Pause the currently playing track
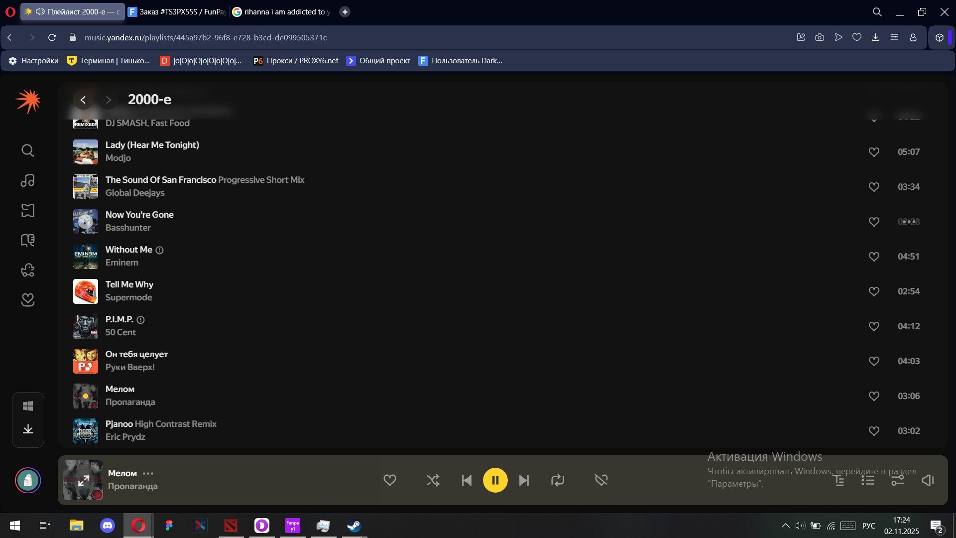 495,480
